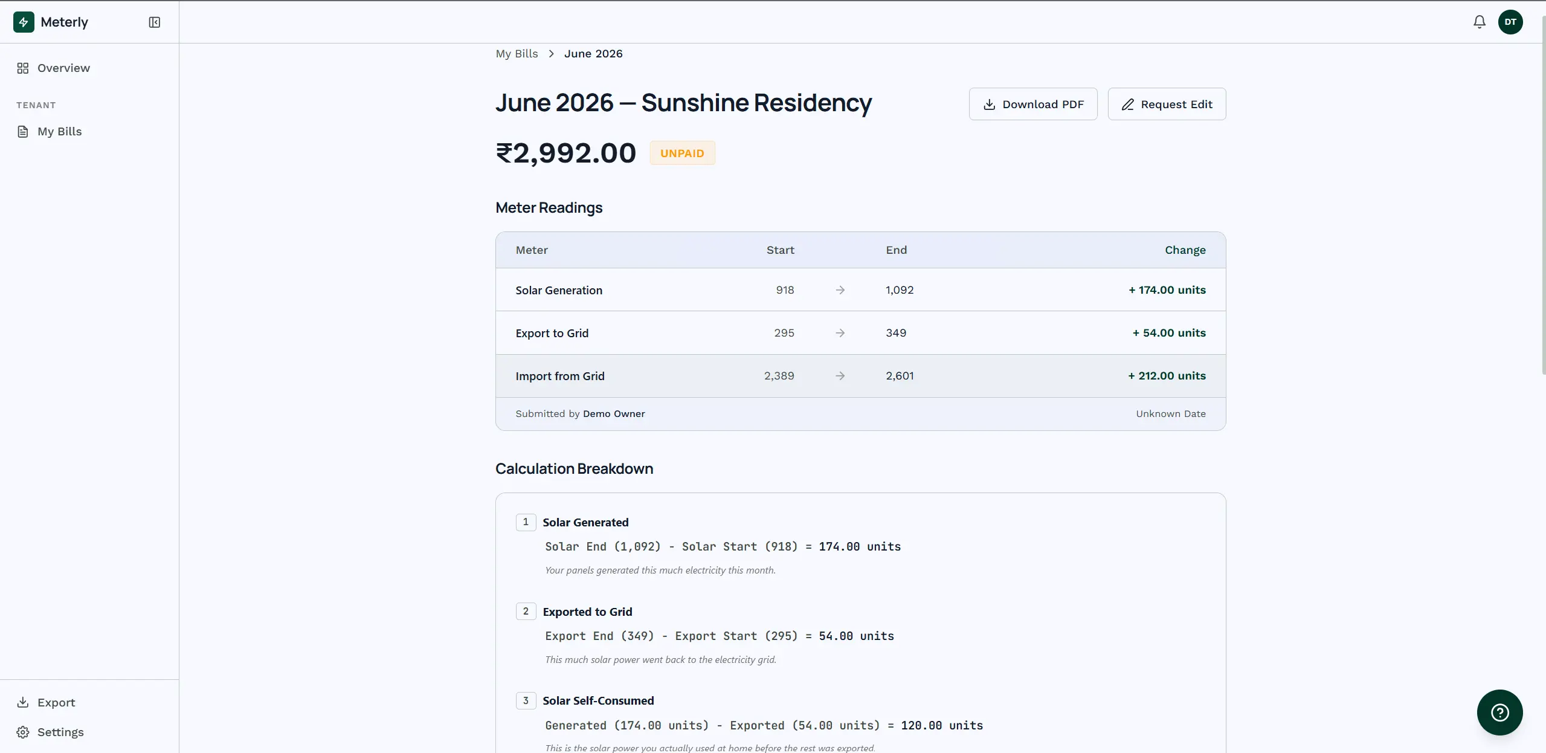Screen dimensions: 1546x753
Task: Click the 2,601 end reading
Action: coord(900,376)
